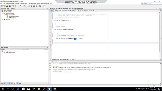162x91 pixels.
Task: Switch to Services panel tab
Action: 13,9
